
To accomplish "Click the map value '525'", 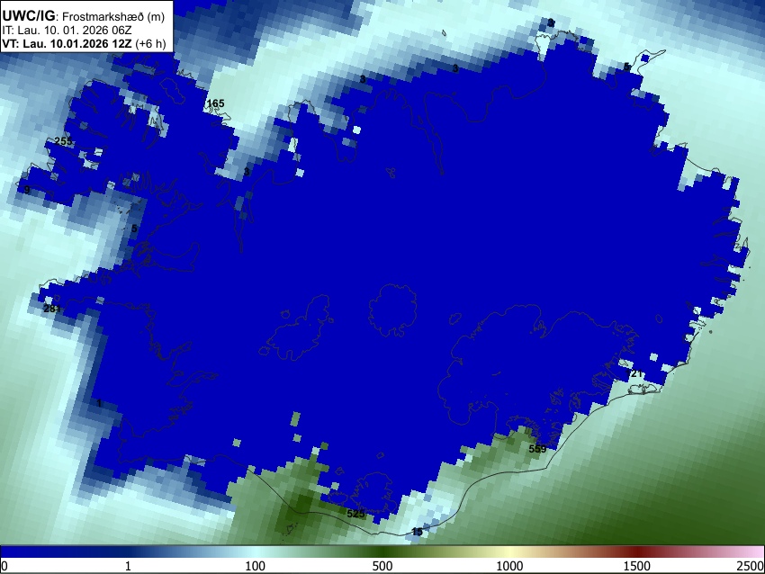I will click(355, 514).
